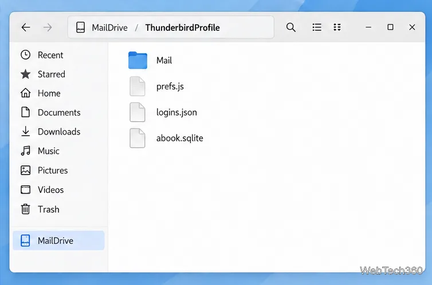
Task: Close the file manager window
Action: pyautogui.click(x=412, y=27)
